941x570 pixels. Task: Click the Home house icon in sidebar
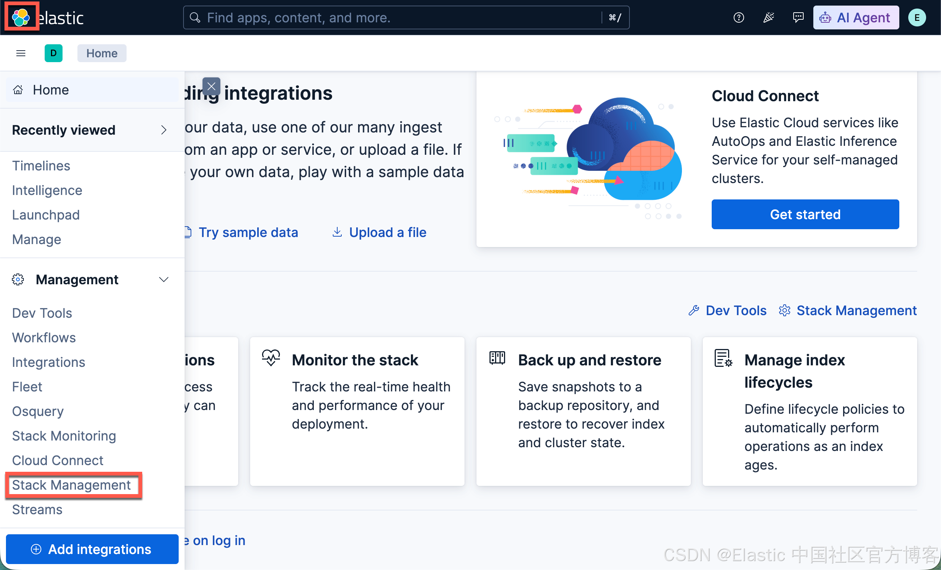coord(18,90)
